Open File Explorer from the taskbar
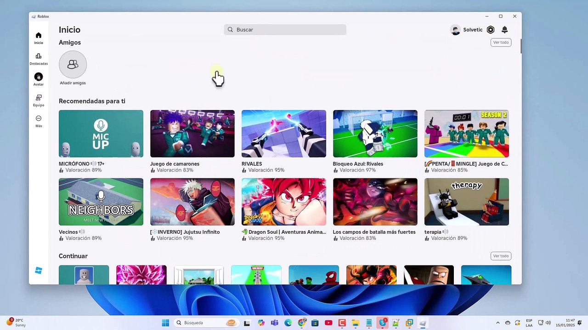 tap(355, 323)
